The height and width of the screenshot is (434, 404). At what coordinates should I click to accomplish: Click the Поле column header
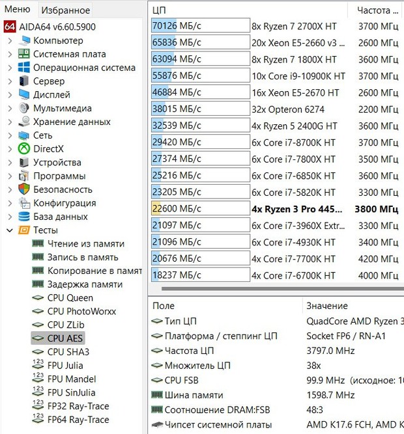[225, 306]
